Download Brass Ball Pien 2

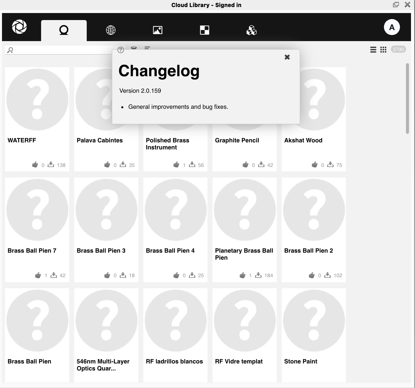[327, 275]
